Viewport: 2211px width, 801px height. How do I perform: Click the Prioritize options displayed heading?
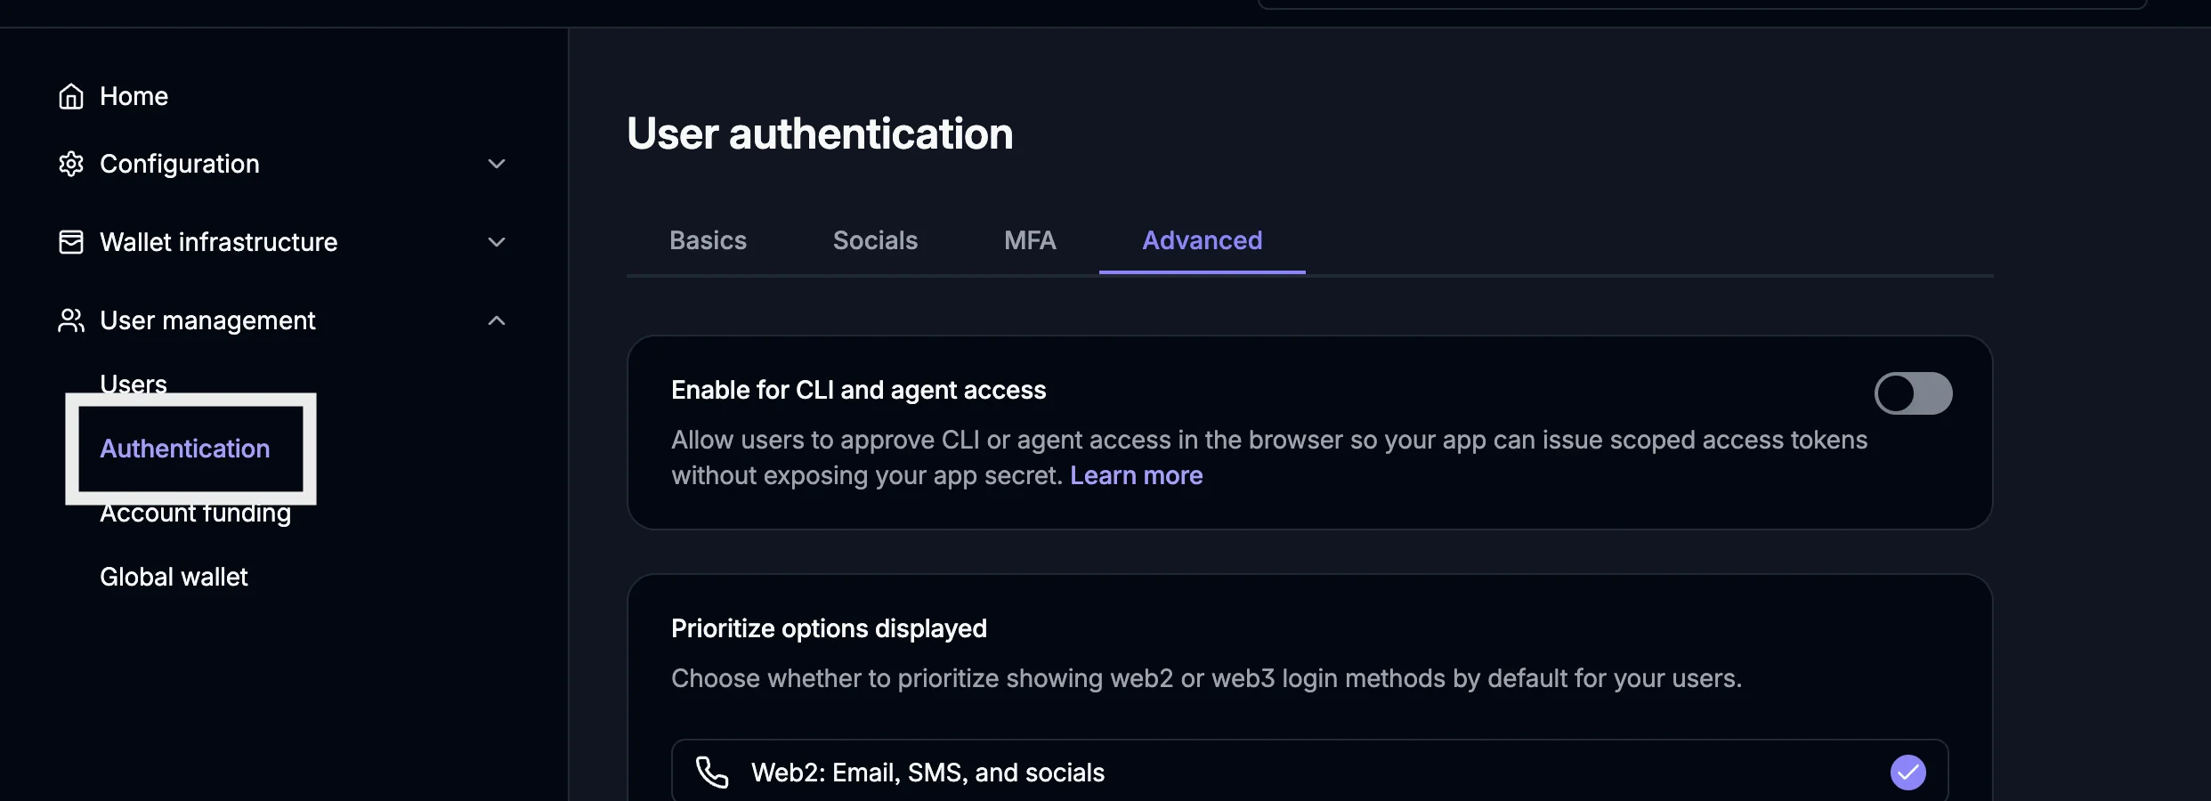click(829, 628)
